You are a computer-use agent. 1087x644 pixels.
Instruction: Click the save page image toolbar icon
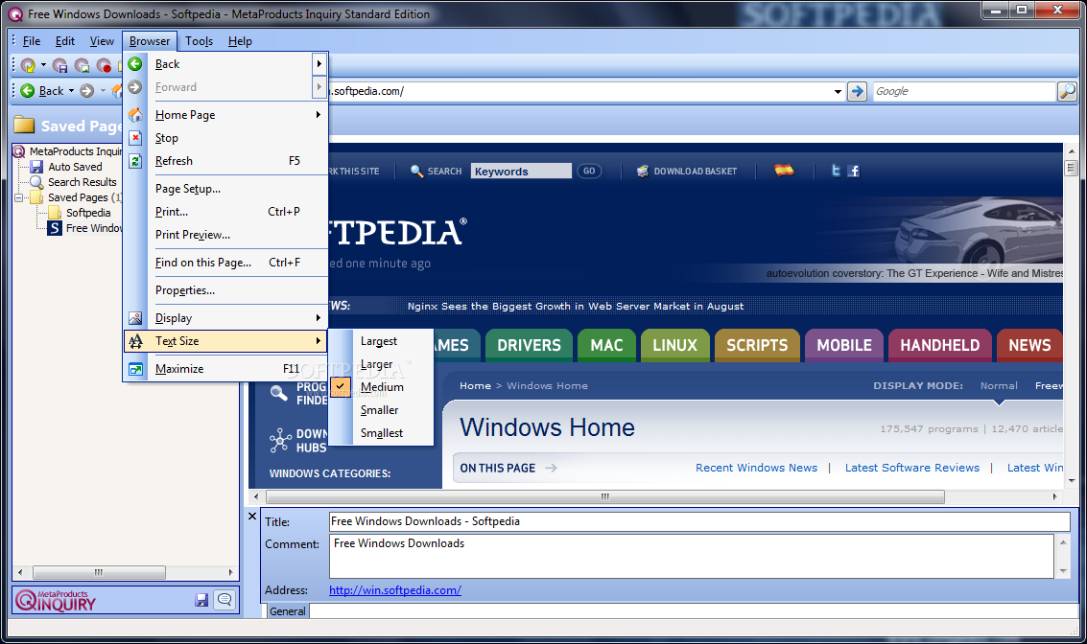82,65
